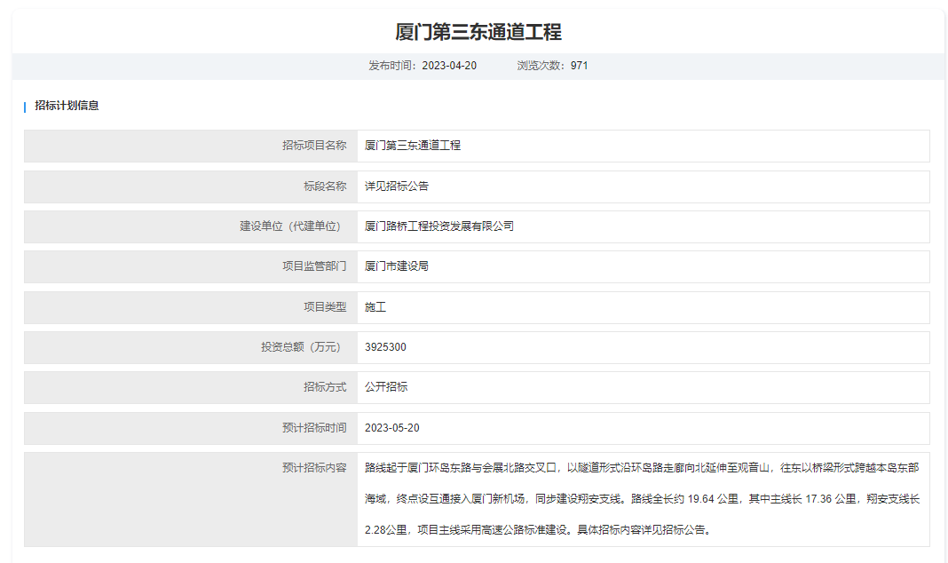Select the value 公开招标
Image resolution: width=948 pixels, height=563 pixels.
pos(386,387)
